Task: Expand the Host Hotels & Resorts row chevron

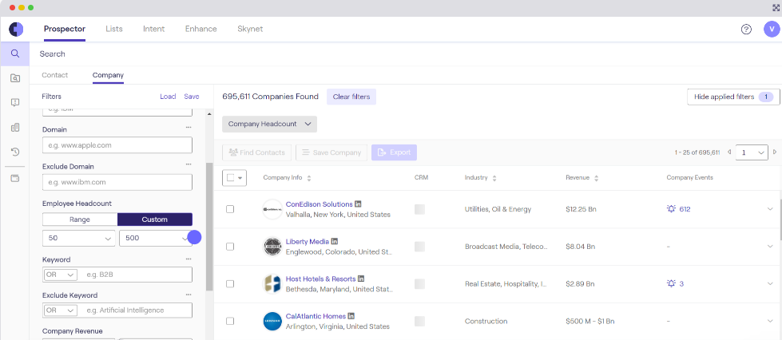Action: (x=770, y=283)
